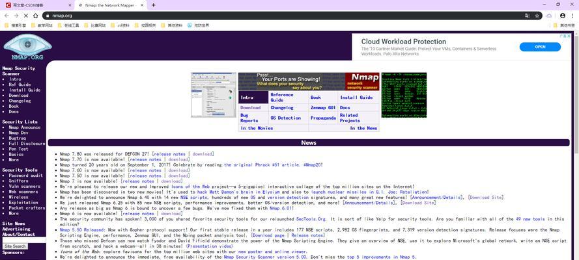Click Icons of the Web link
This screenshot has width=579, height=260.
pyautogui.click(x=191, y=187)
